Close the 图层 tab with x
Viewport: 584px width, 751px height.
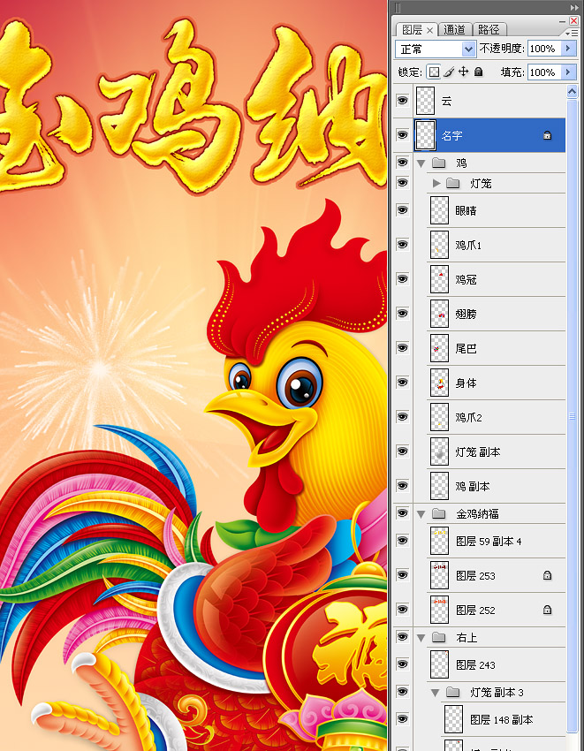429,30
